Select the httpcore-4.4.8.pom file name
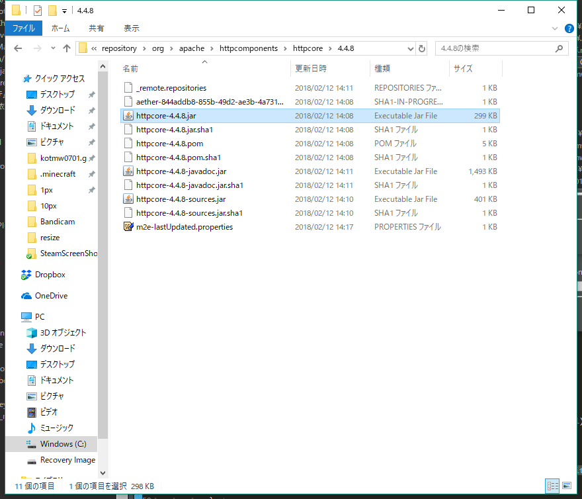Screen dimensions: 582x499 169,144
